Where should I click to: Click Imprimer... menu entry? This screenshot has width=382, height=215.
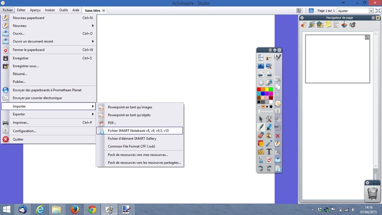[49, 122]
